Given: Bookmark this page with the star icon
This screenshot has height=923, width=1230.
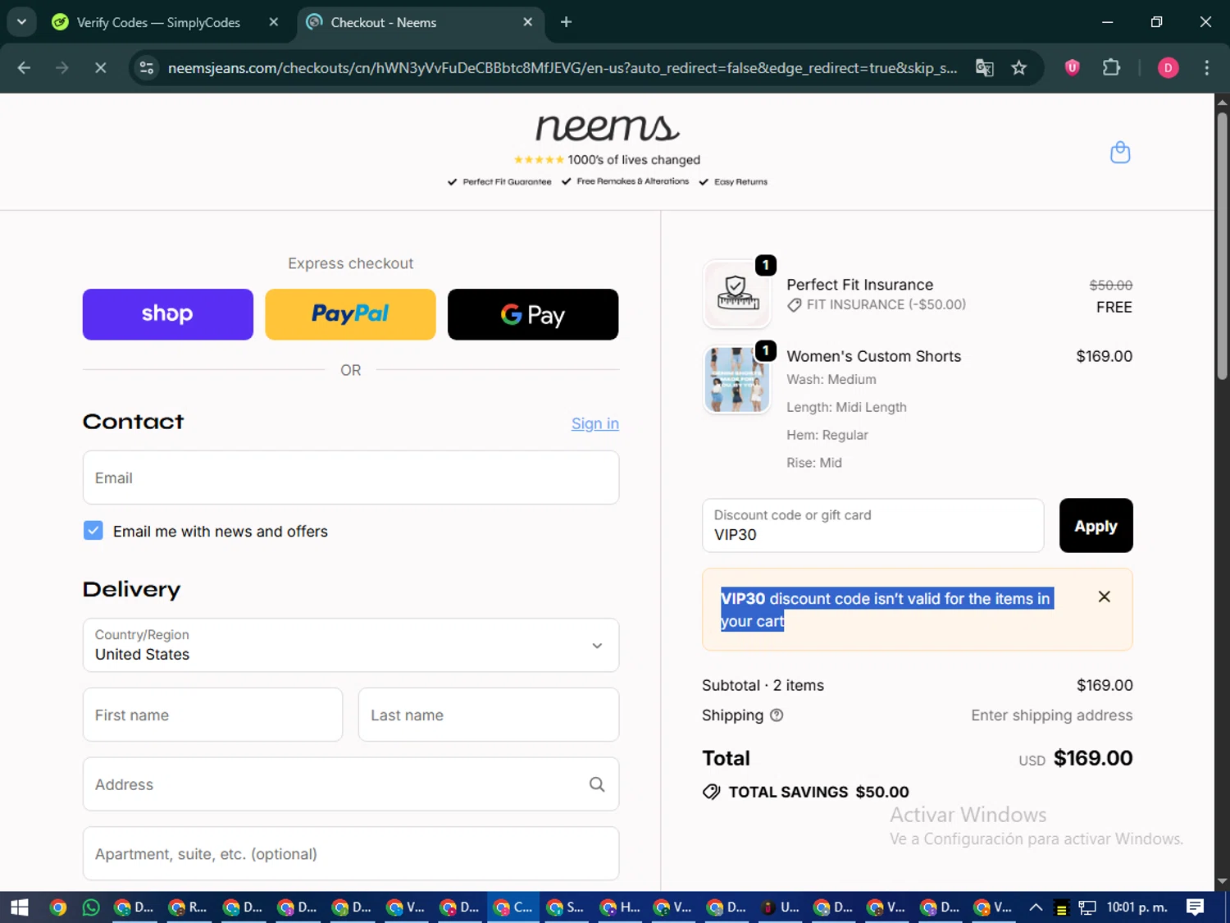Looking at the screenshot, I should click(x=1018, y=68).
